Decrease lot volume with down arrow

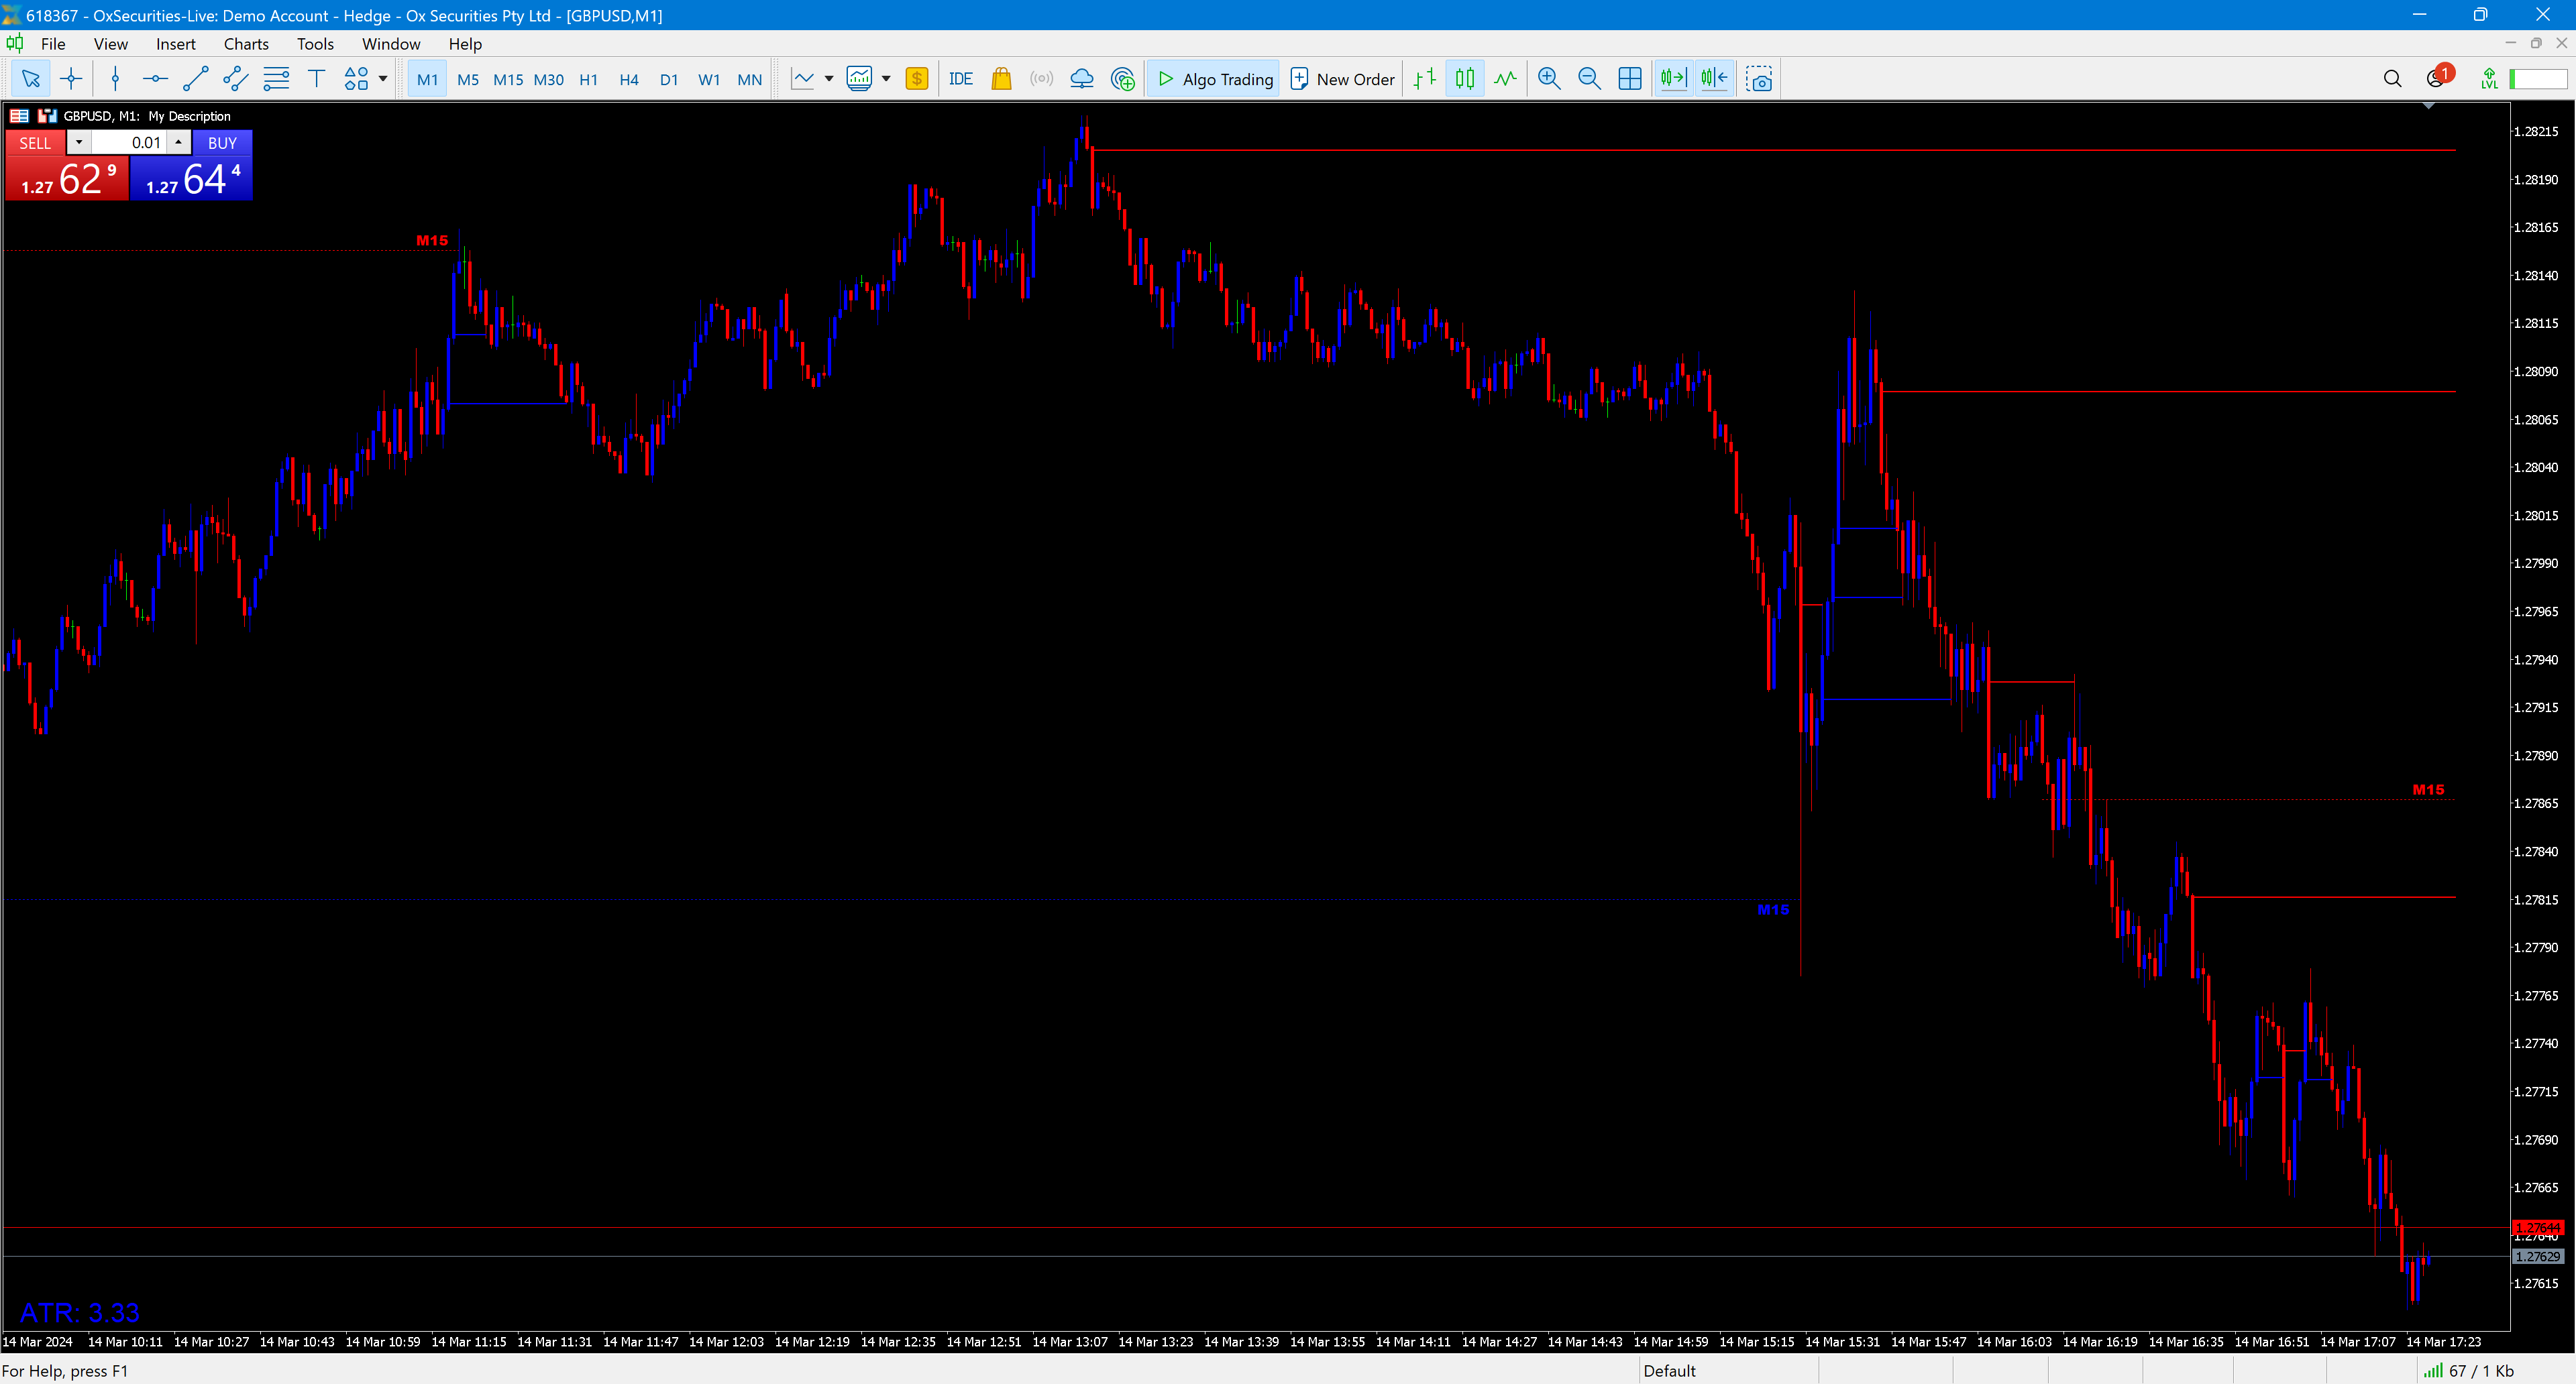pyautogui.click(x=79, y=143)
